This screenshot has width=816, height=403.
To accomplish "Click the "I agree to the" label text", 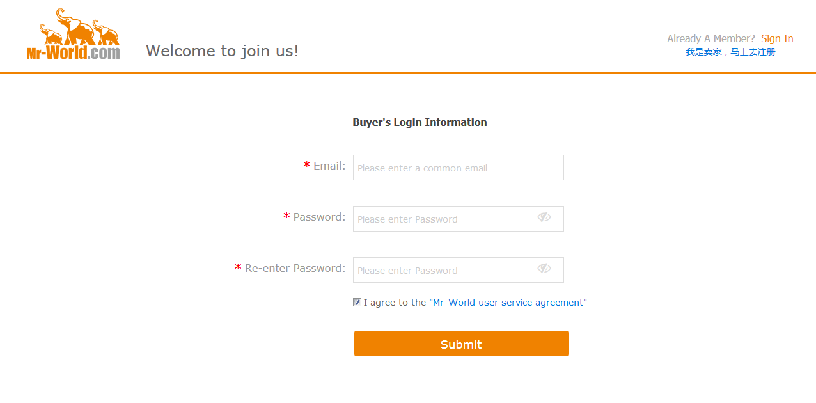I will tap(395, 303).
